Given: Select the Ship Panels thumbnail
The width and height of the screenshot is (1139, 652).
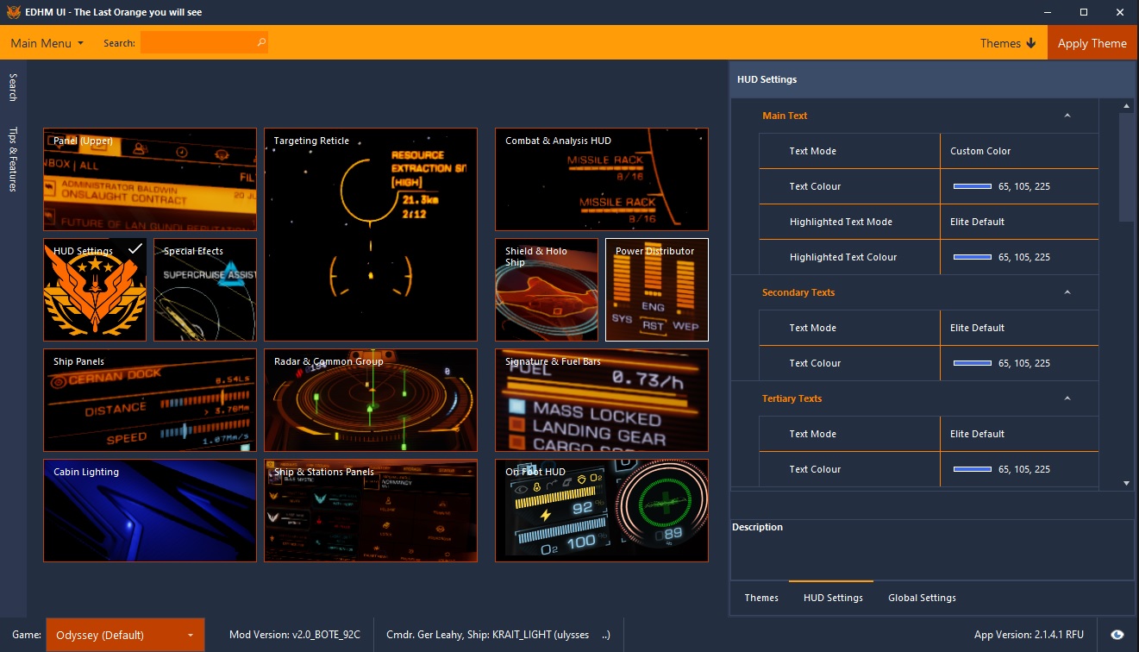Looking at the screenshot, I should [x=150, y=400].
